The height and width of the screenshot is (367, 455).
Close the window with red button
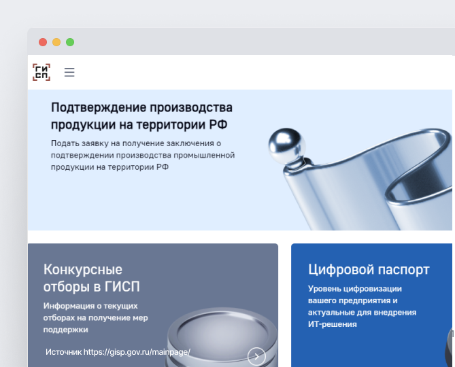tap(43, 42)
